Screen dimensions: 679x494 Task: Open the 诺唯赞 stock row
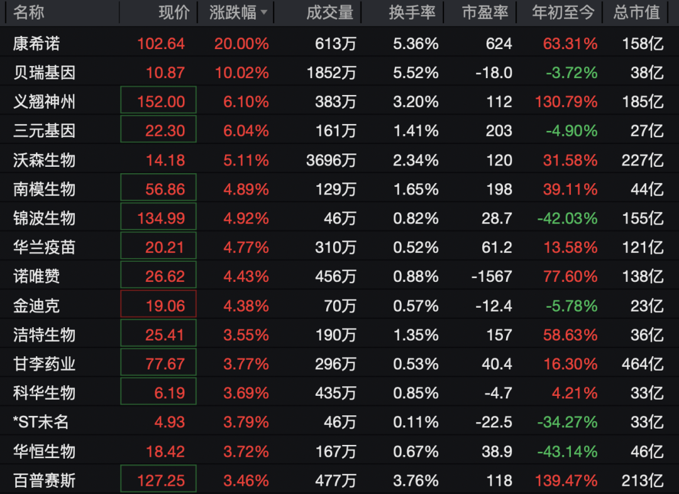(x=339, y=276)
